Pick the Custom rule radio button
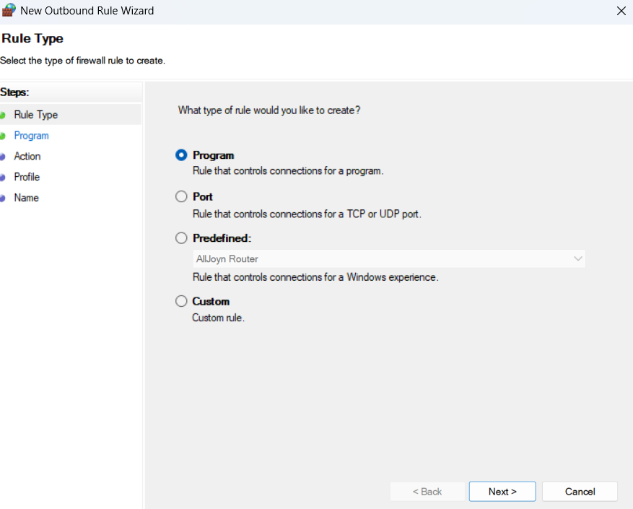 pos(181,301)
